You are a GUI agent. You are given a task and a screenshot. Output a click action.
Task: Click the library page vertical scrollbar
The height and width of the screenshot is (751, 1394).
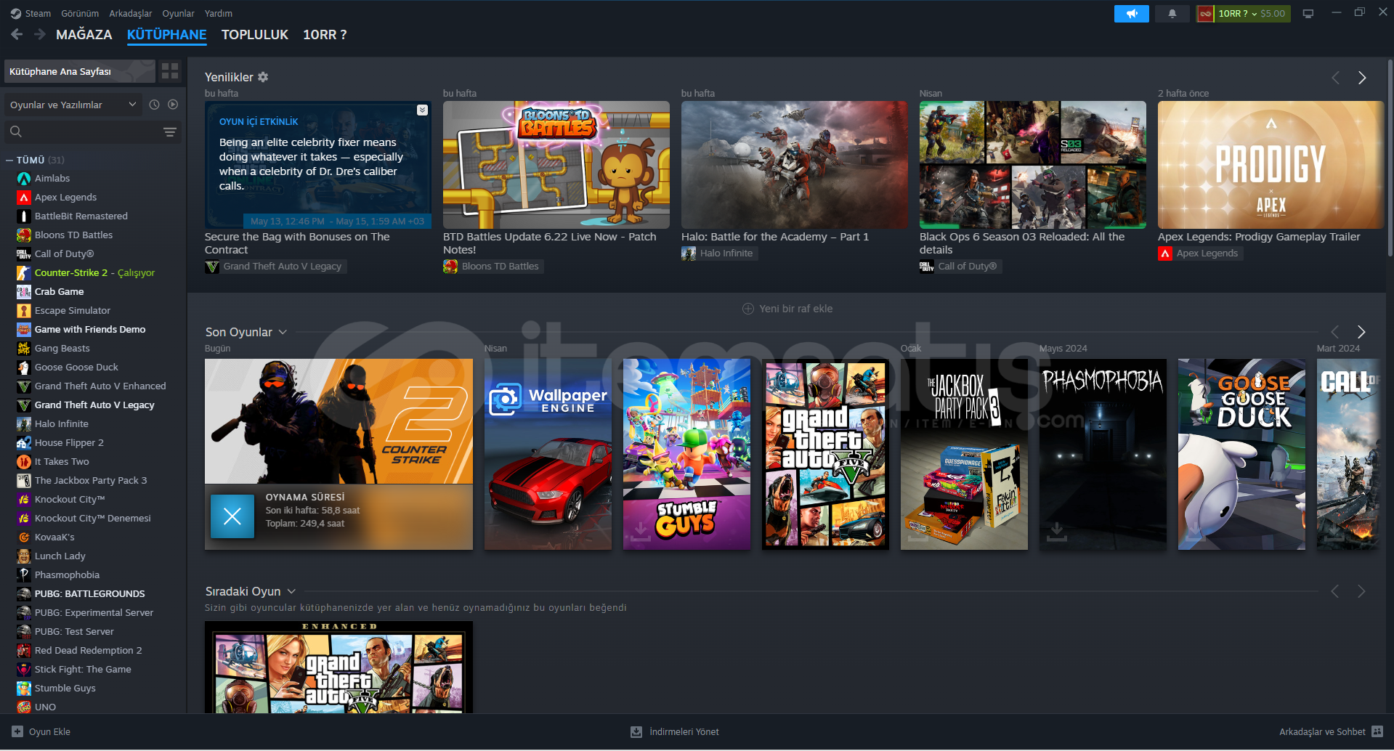coord(1390,157)
